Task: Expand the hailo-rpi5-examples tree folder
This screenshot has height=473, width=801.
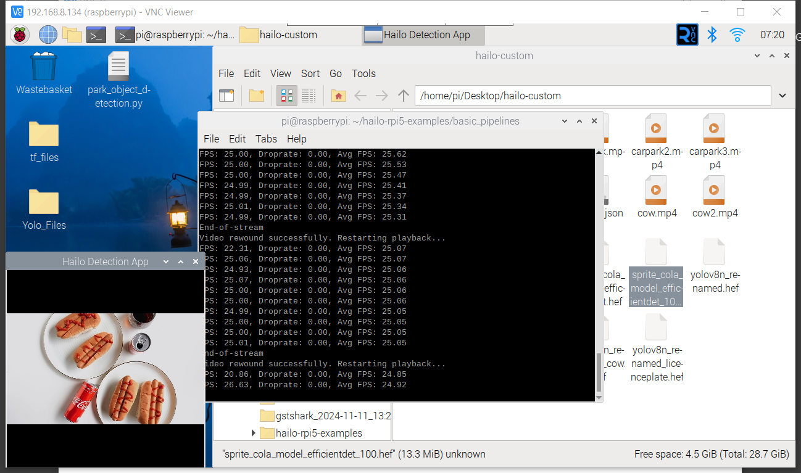Action: pyautogui.click(x=254, y=433)
